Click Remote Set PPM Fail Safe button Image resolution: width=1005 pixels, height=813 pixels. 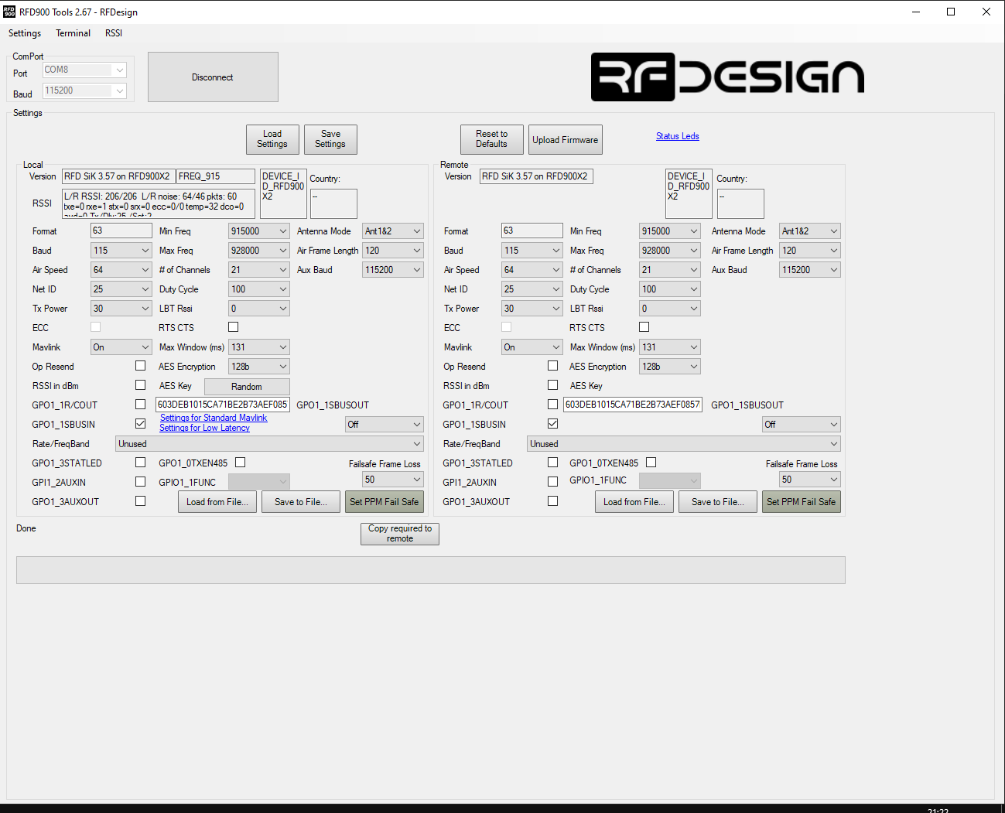[802, 502]
